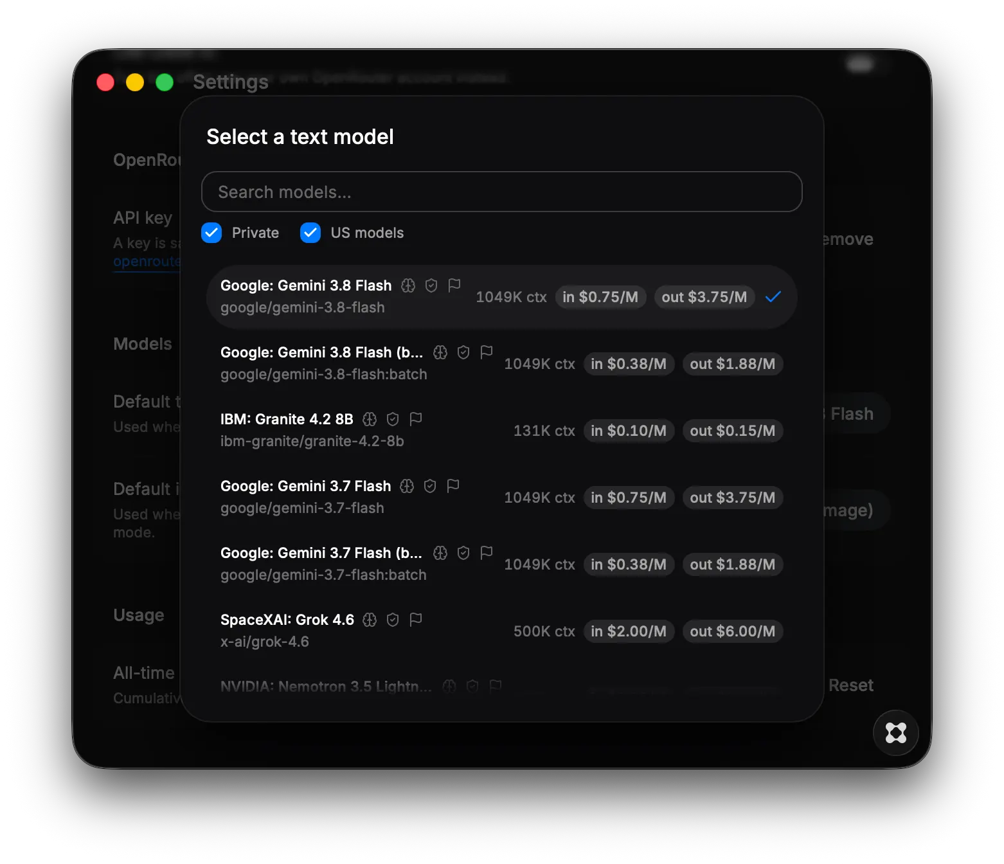
Task: Click brain icon beside gemini-3.7-flash:batch model
Action: point(440,553)
